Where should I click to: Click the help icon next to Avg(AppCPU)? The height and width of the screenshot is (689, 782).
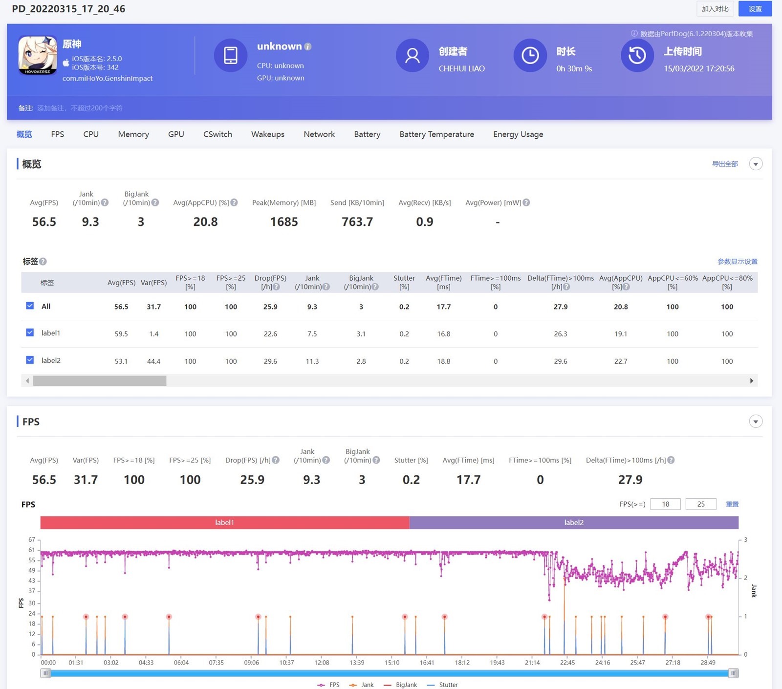pos(234,202)
